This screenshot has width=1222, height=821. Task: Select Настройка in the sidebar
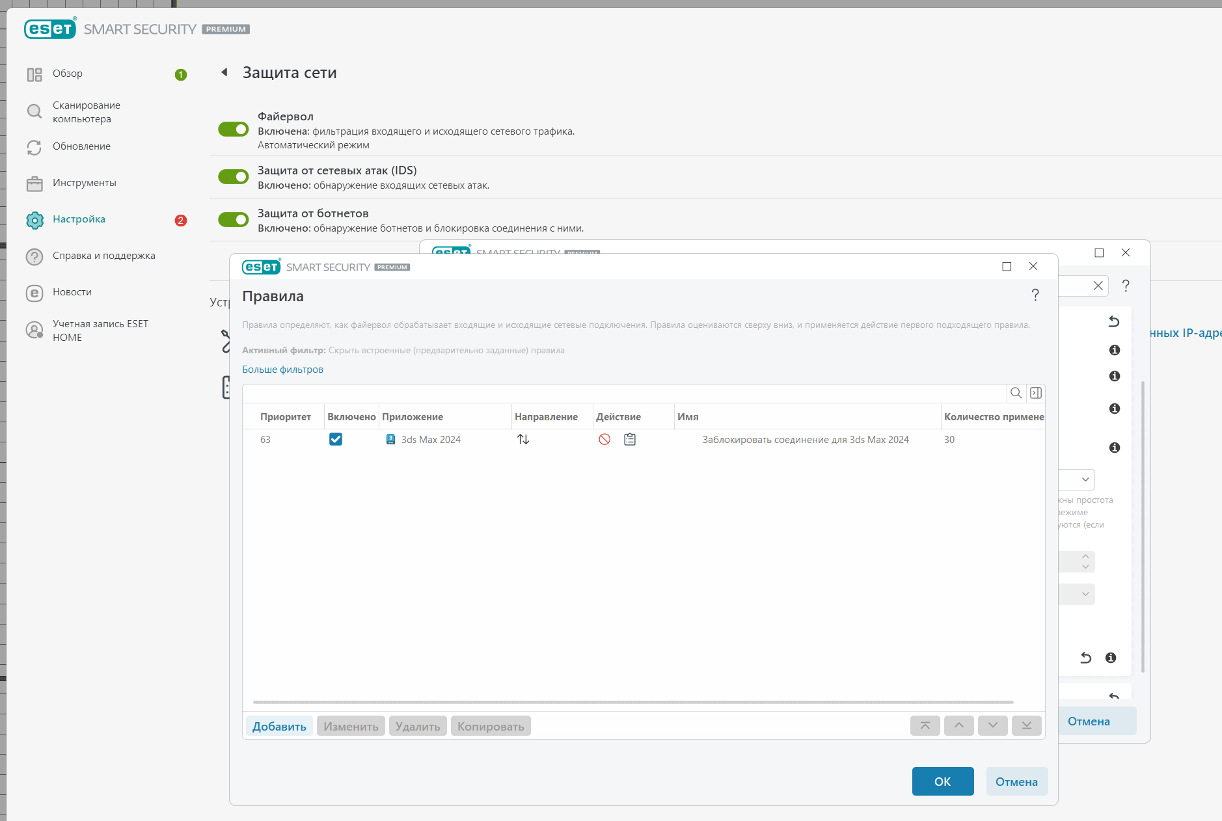click(79, 219)
